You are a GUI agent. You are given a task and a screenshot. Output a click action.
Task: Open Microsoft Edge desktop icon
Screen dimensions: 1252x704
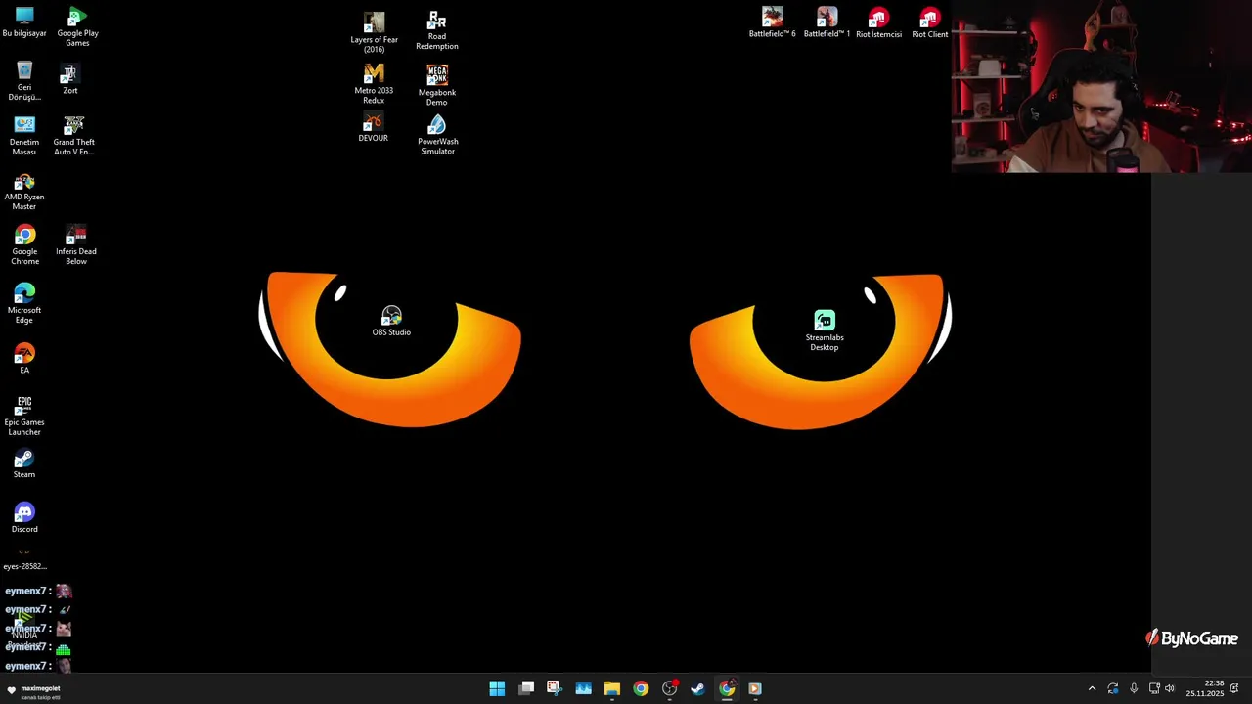click(x=24, y=303)
